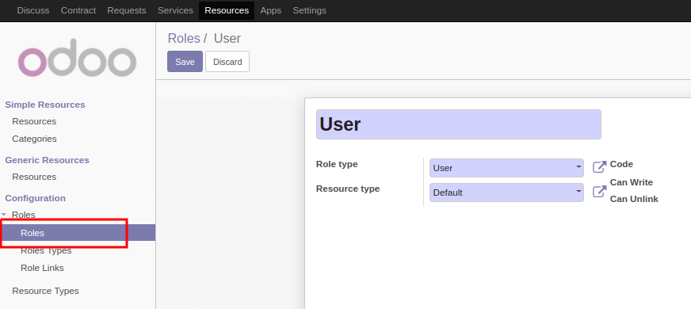
Task: Open the Contract top menu
Action: (78, 10)
